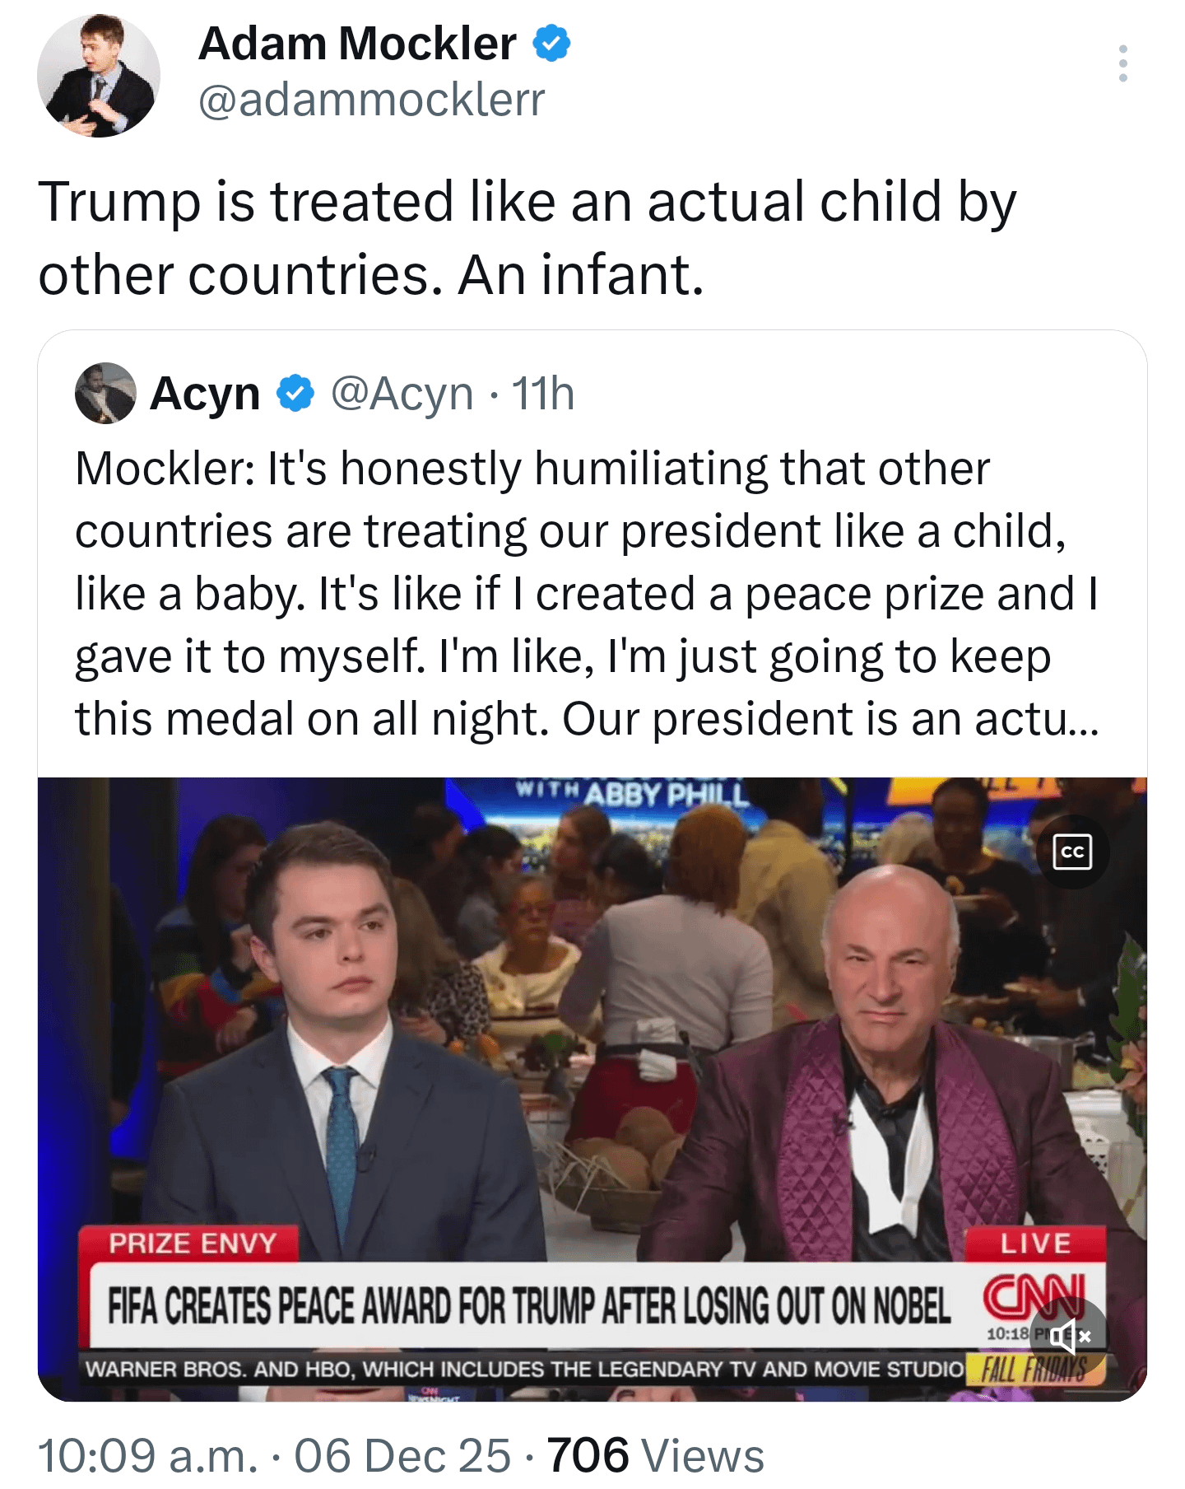Screen dimensions: 1185x1489
Task: Click Acyn's small avatar in quoted tweet
Action: tap(105, 393)
